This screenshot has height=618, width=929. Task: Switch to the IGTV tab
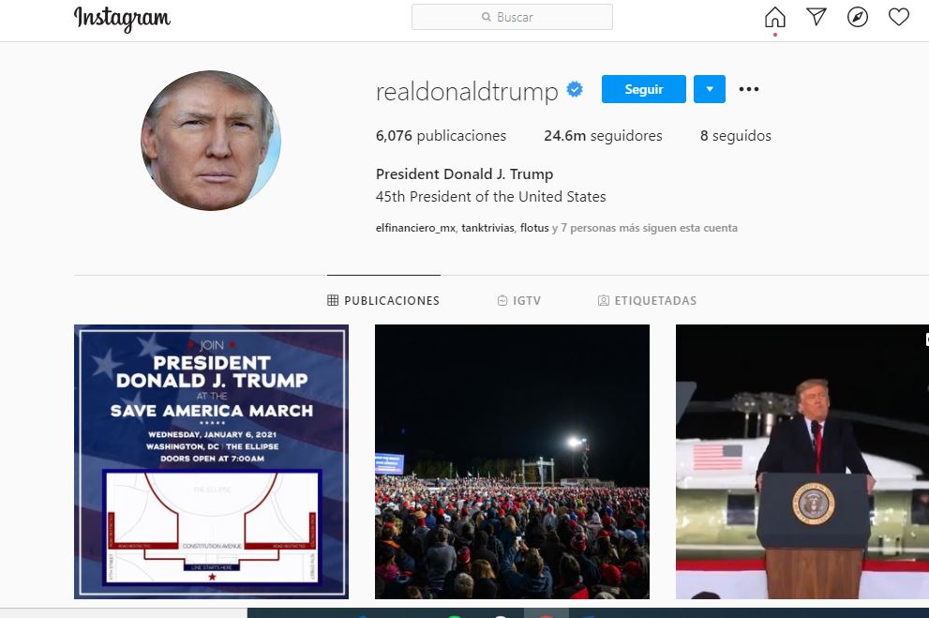click(519, 300)
